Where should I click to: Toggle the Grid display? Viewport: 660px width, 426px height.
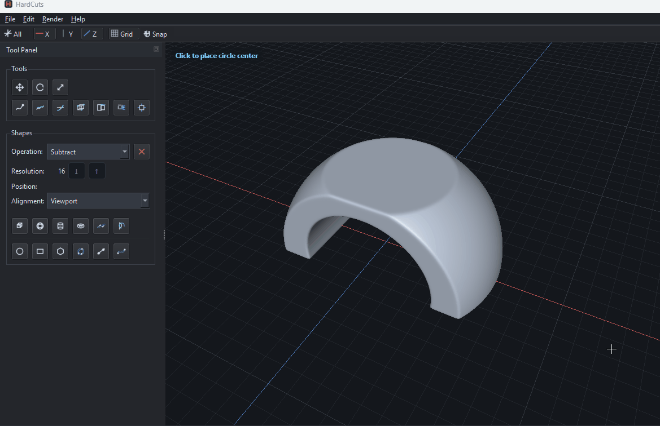click(123, 34)
